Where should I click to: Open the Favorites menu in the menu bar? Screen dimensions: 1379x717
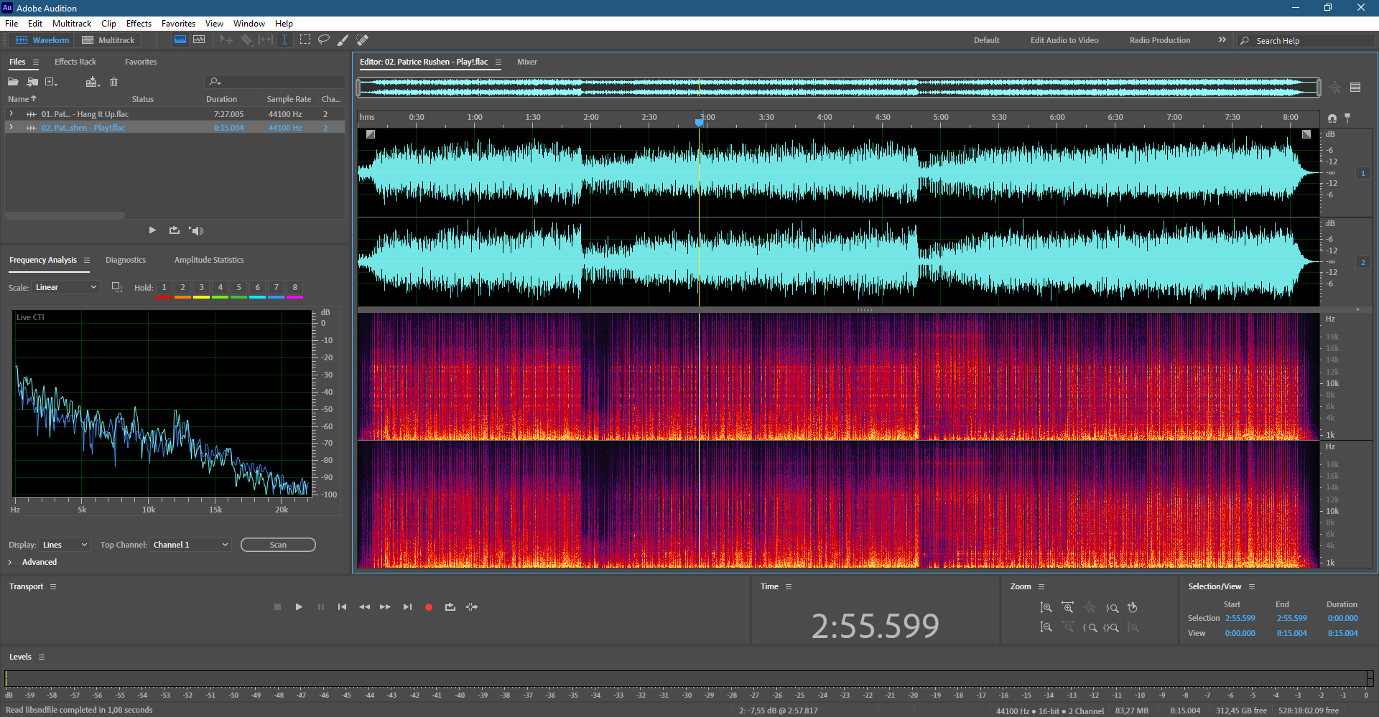coord(178,24)
